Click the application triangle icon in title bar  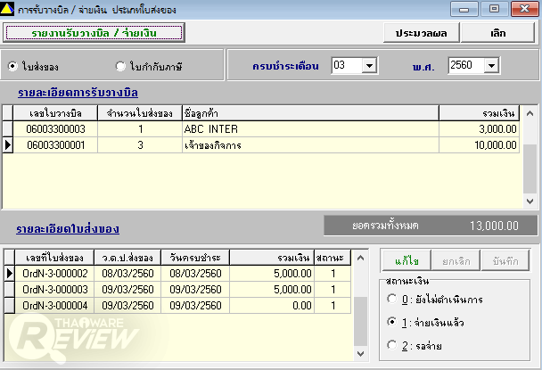(x=7, y=9)
